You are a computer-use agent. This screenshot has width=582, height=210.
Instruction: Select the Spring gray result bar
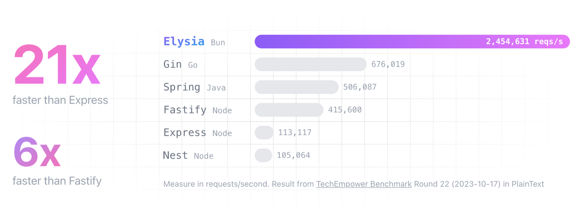296,87
